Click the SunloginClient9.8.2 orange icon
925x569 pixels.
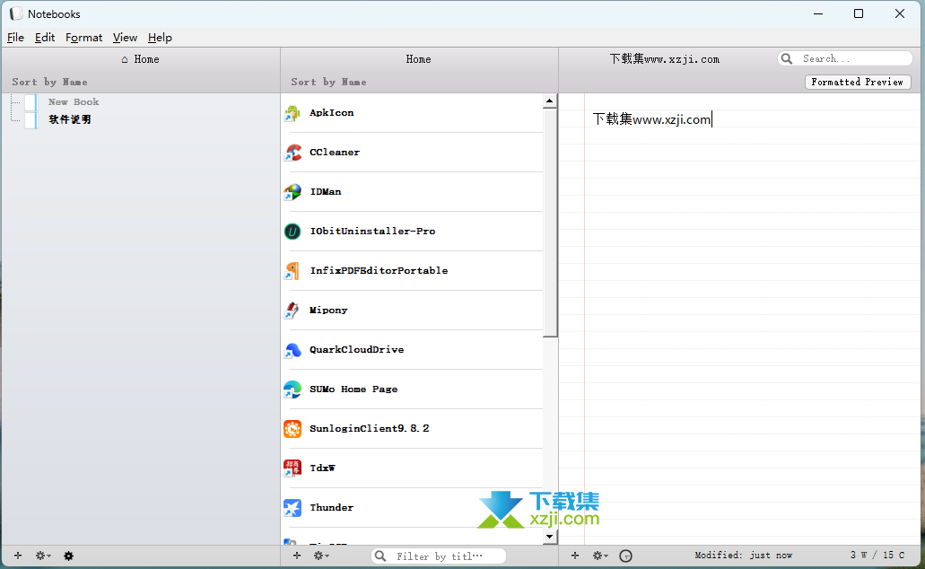click(x=292, y=429)
